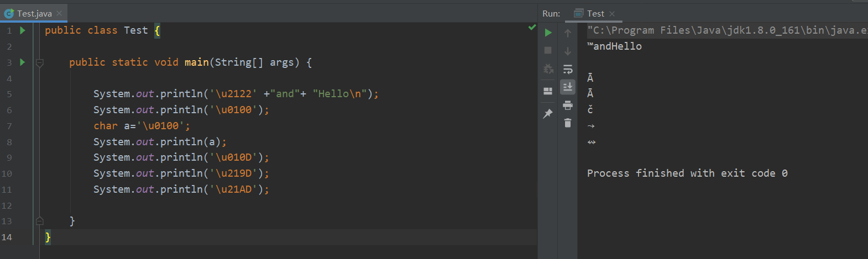Place cursor on '\u2122' literal at line 5
Viewport: 868px width, 259px height.
233,94
